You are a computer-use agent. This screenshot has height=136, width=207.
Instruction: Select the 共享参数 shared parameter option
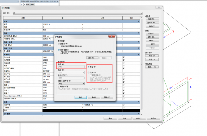(x=59, y=50)
